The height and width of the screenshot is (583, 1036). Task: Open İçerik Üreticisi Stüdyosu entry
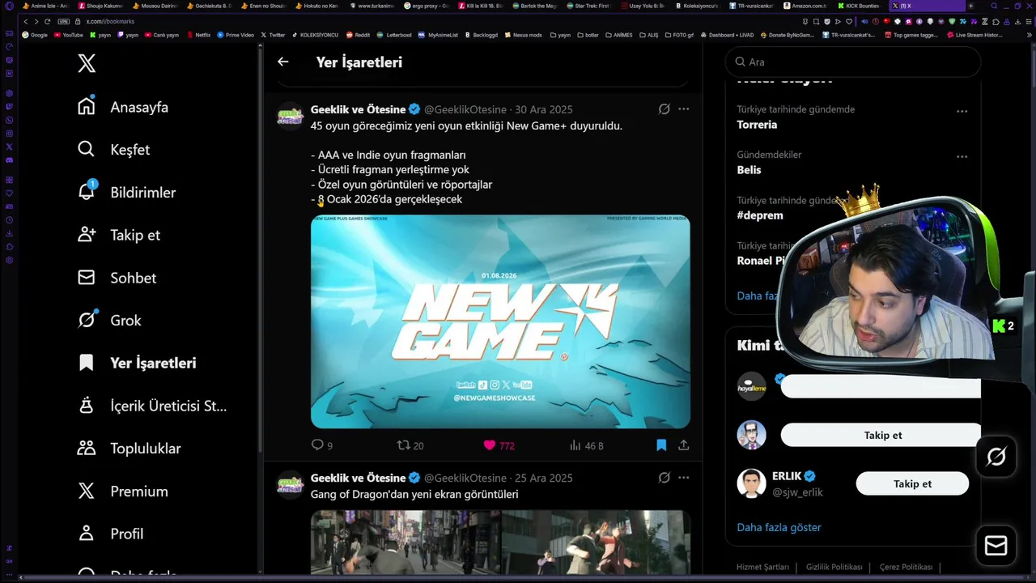click(x=151, y=406)
